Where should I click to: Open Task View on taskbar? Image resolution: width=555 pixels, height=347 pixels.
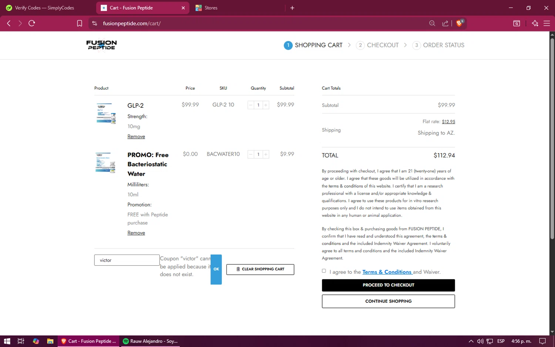tap(21, 341)
